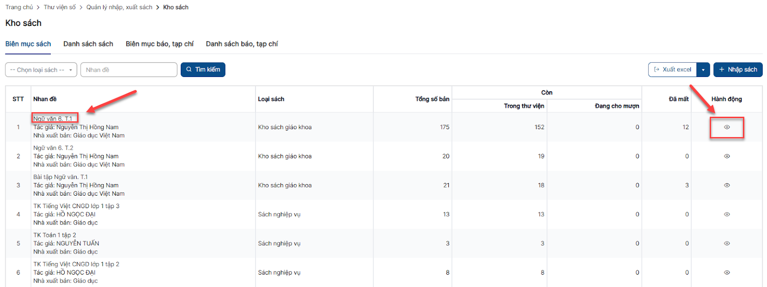Click the Ngữ văn 6. T.1 title
The height and width of the screenshot is (287, 767).
tap(53, 119)
